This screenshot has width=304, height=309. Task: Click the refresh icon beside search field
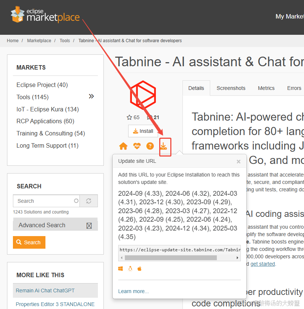[x=89, y=201]
